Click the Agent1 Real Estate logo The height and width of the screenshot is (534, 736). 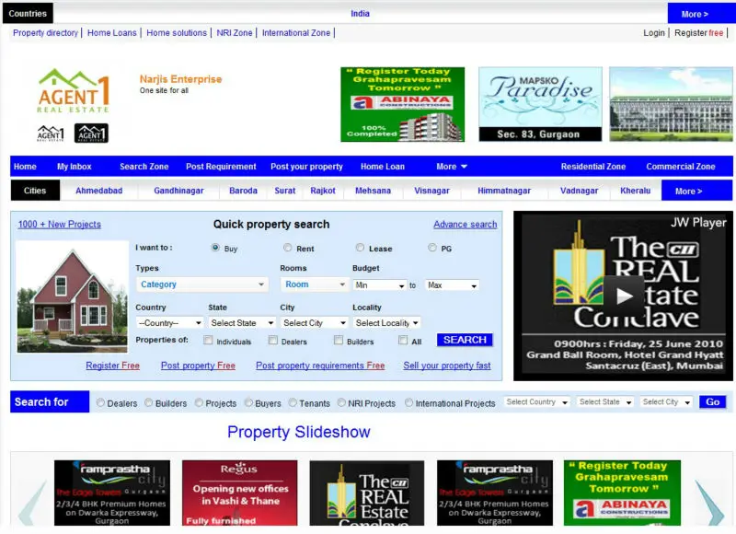[74, 90]
